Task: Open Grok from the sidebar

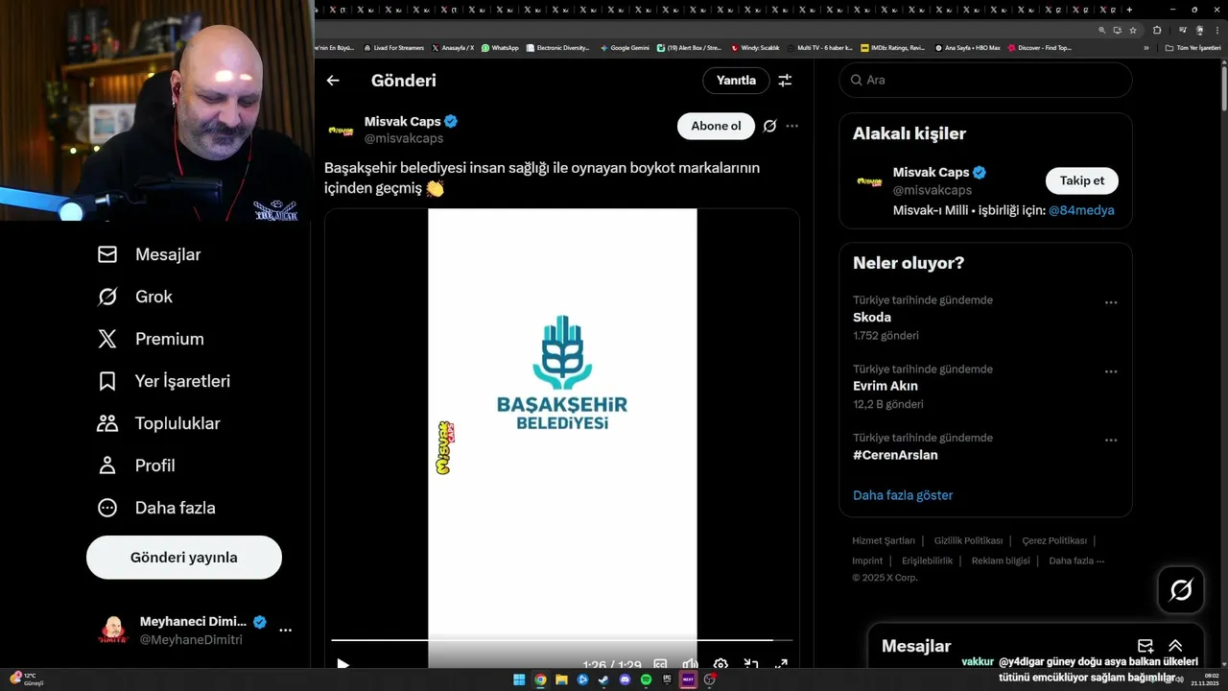Action: point(134,297)
